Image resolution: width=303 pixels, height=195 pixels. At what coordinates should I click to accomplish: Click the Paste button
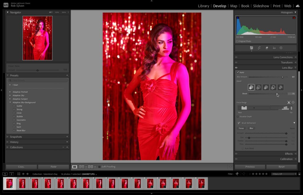(x=54, y=167)
